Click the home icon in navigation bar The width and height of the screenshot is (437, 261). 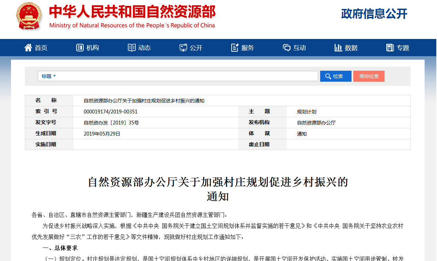(28, 48)
